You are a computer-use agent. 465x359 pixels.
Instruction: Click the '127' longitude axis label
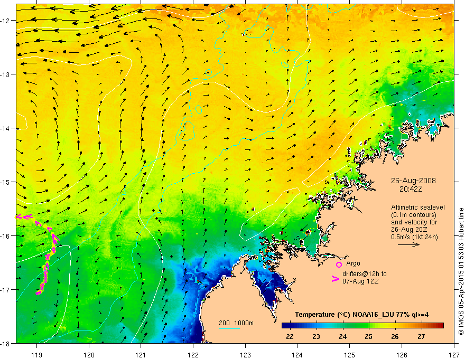tap(454, 355)
